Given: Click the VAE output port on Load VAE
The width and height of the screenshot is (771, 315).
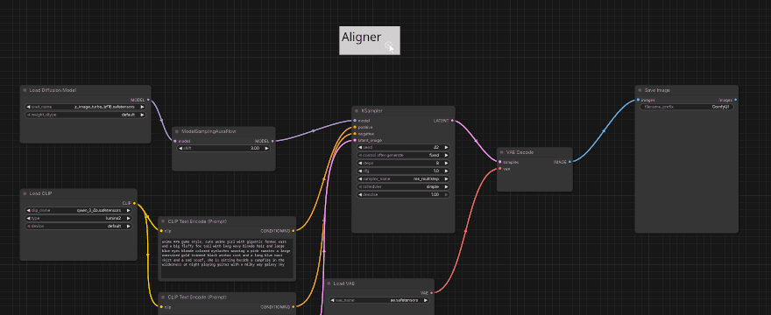Looking at the screenshot, I should coord(432,293).
